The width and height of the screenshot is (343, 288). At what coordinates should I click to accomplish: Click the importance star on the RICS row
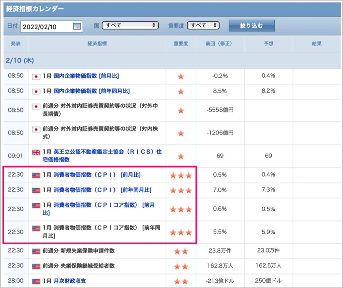(181, 156)
